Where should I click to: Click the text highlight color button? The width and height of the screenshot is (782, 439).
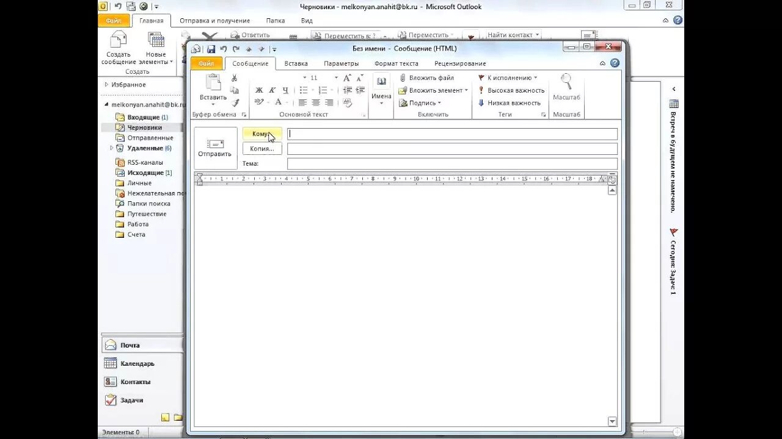[x=259, y=102]
